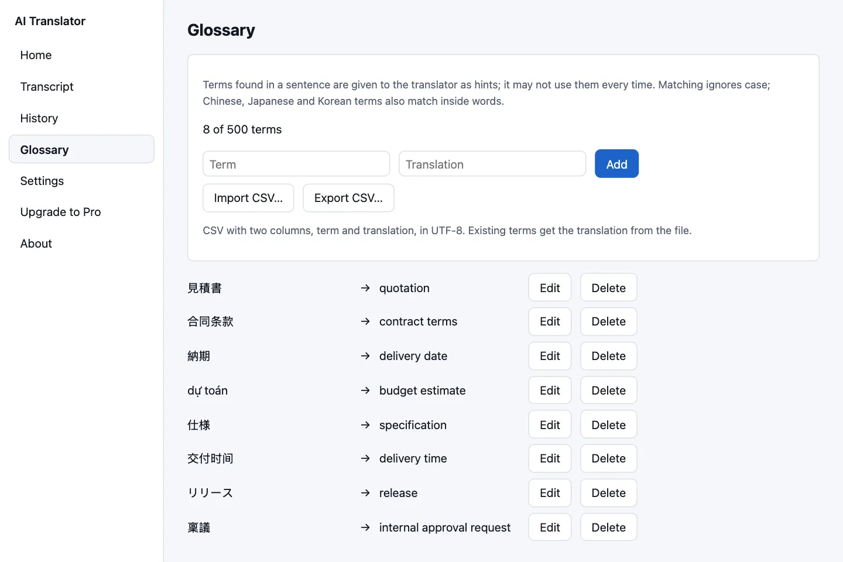
Task: Click the term text '納期'
Action: [x=198, y=356]
